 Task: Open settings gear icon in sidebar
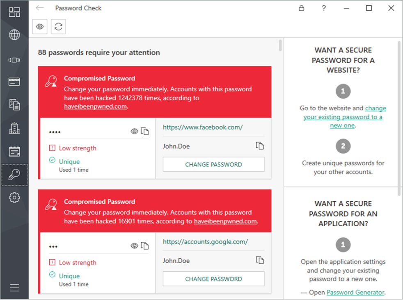coord(14,198)
